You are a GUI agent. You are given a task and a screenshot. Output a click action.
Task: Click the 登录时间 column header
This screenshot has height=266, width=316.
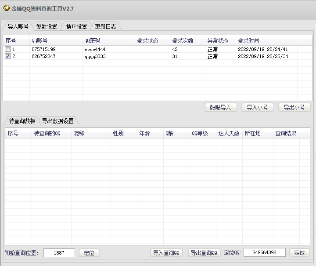(267, 40)
